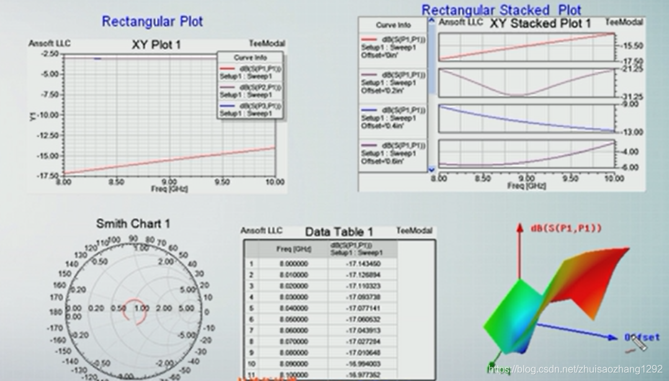
Task: Click the red S11 curve in XY Plot 1
Action: [169, 161]
